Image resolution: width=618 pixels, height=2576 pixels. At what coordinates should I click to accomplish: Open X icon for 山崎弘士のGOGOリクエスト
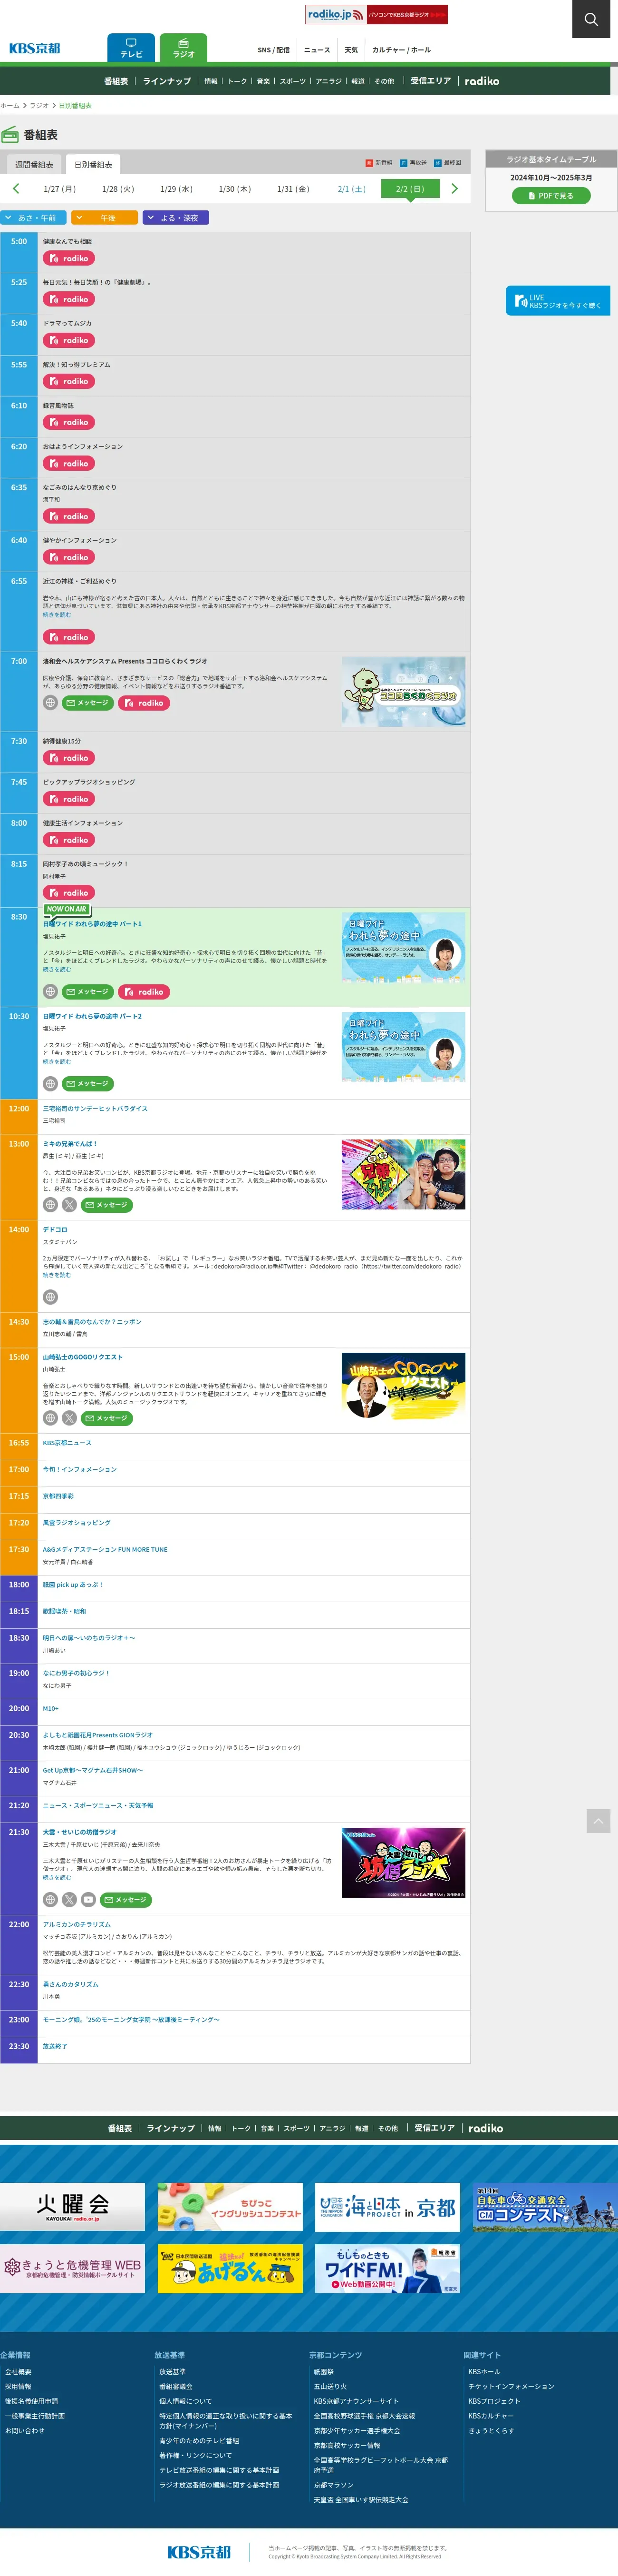coord(69,1418)
